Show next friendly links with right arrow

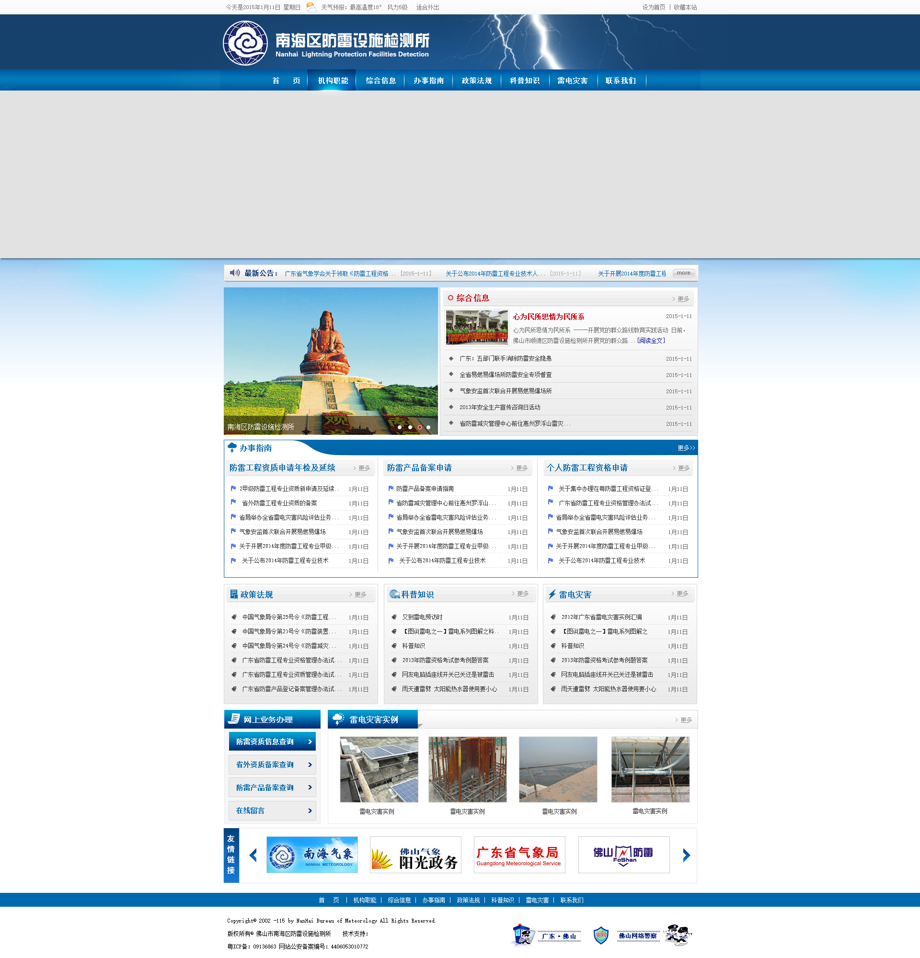[686, 855]
